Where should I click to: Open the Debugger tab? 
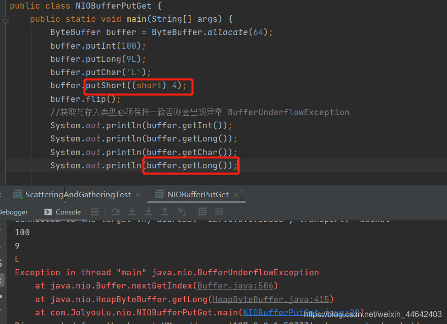click(x=14, y=212)
